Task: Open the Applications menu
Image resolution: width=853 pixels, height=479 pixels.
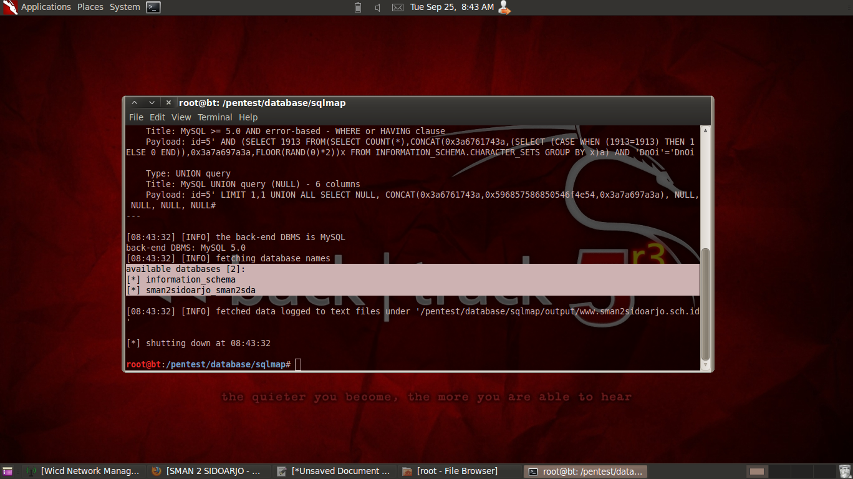Action: click(46, 7)
